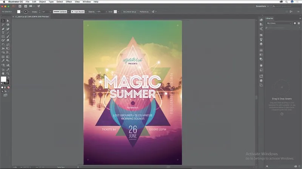This screenshot has width=302, height=169.
Task: Select the Pen tool
Action: [x=3, y=29]
